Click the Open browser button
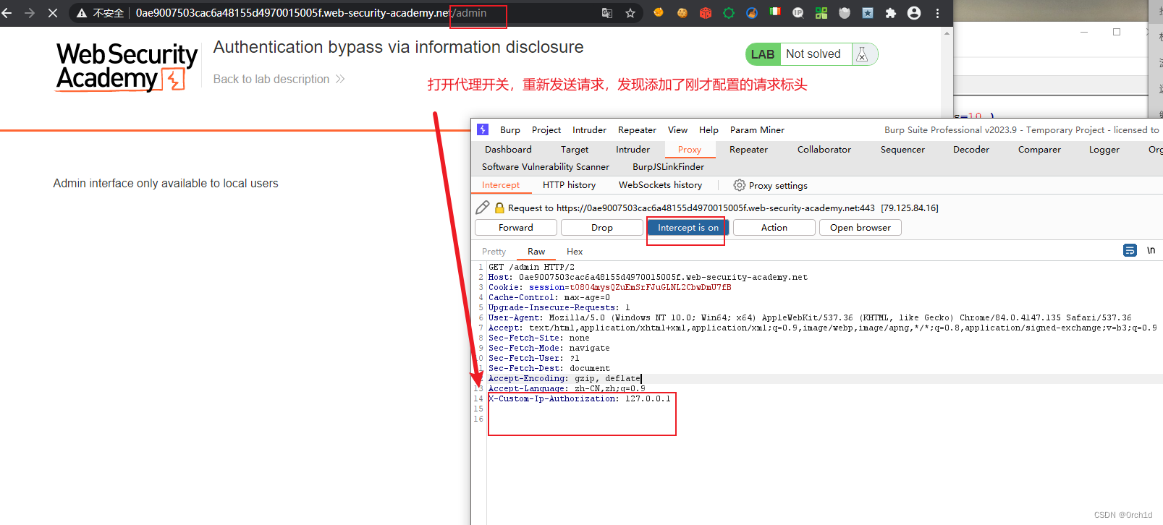The height and width of the screenshot is (525, 1163). click(x=860, y=227)
